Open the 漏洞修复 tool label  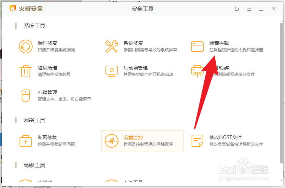coord(47,43)
